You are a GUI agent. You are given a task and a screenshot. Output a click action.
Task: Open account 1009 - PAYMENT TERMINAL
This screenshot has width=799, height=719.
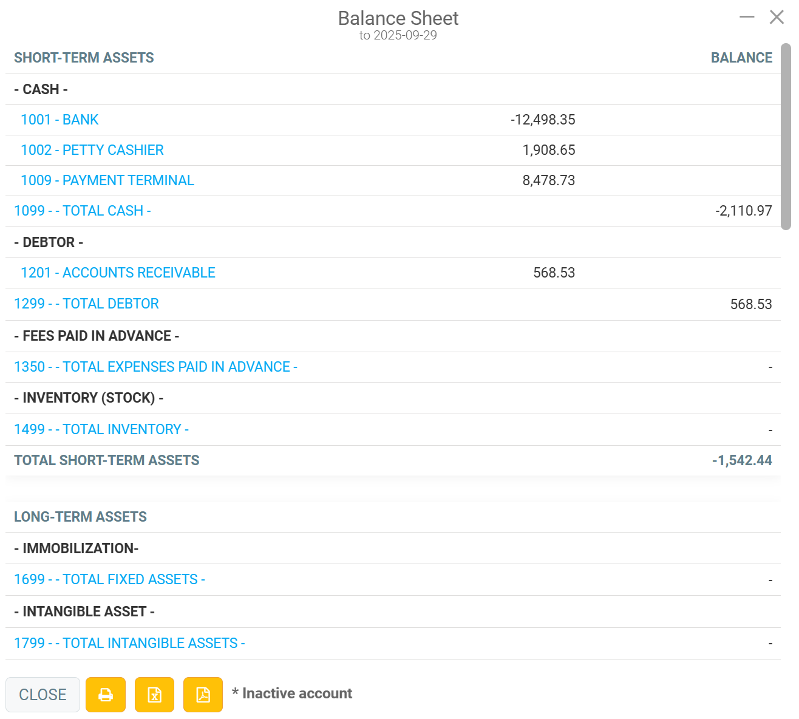(x=107, y=180)
